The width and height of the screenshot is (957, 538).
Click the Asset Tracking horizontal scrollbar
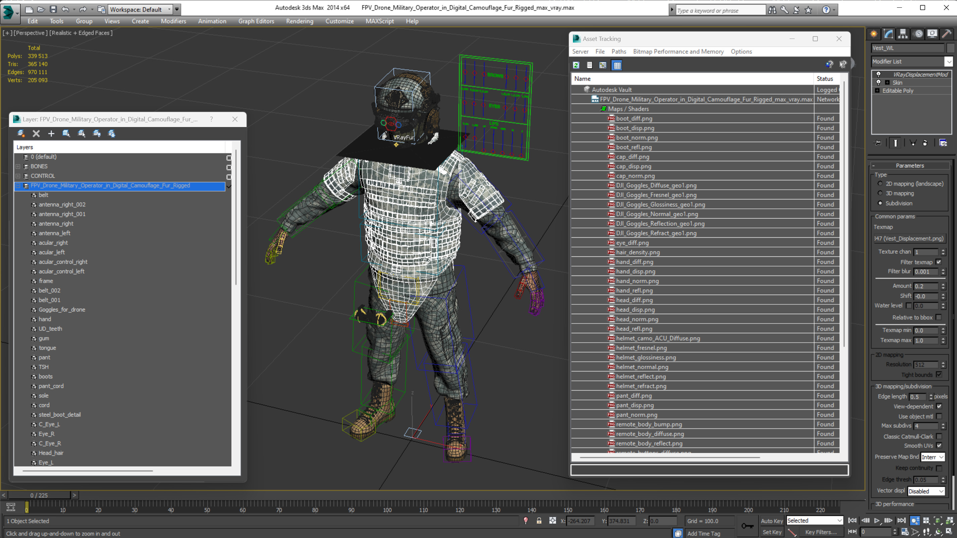click(669, 458)
